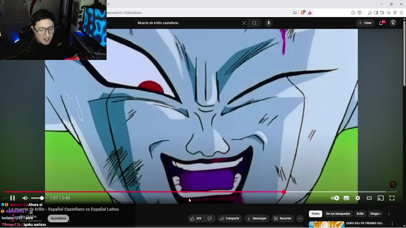Cast the video with the Cast icon
This screenshot has height=228, width=406.
[381, 198]
